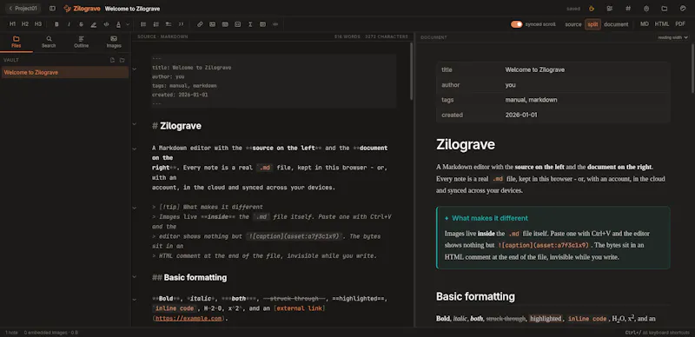Export as HTML

(x=662, y=24)
